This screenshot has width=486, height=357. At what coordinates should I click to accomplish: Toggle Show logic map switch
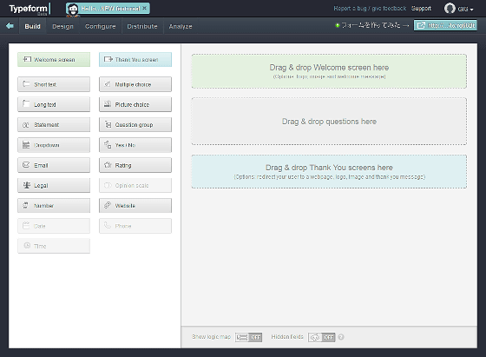(248, 337)
